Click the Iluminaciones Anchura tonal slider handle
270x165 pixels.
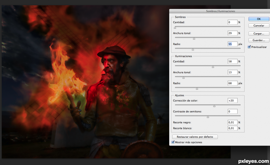184,78
